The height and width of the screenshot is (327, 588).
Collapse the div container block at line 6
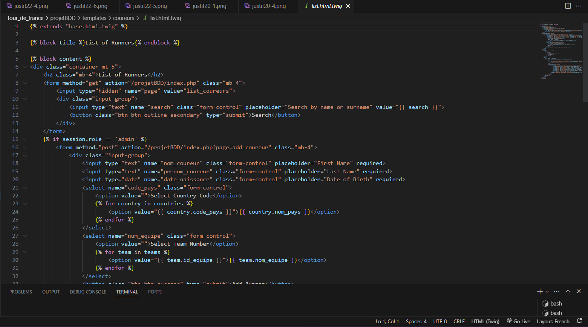[x=25, y=67]
